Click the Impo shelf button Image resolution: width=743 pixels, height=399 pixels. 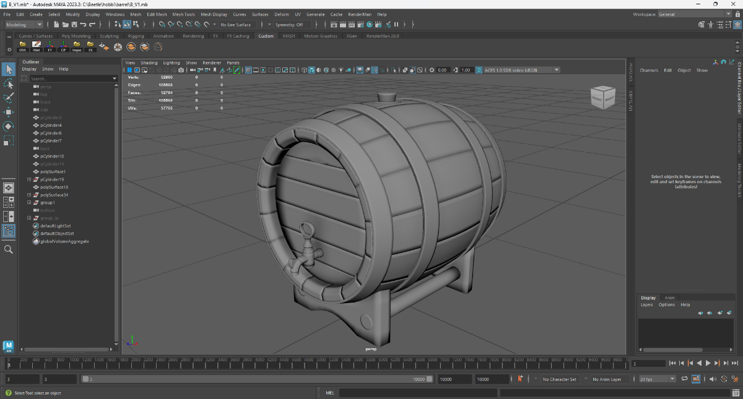(x=77, y=47)
